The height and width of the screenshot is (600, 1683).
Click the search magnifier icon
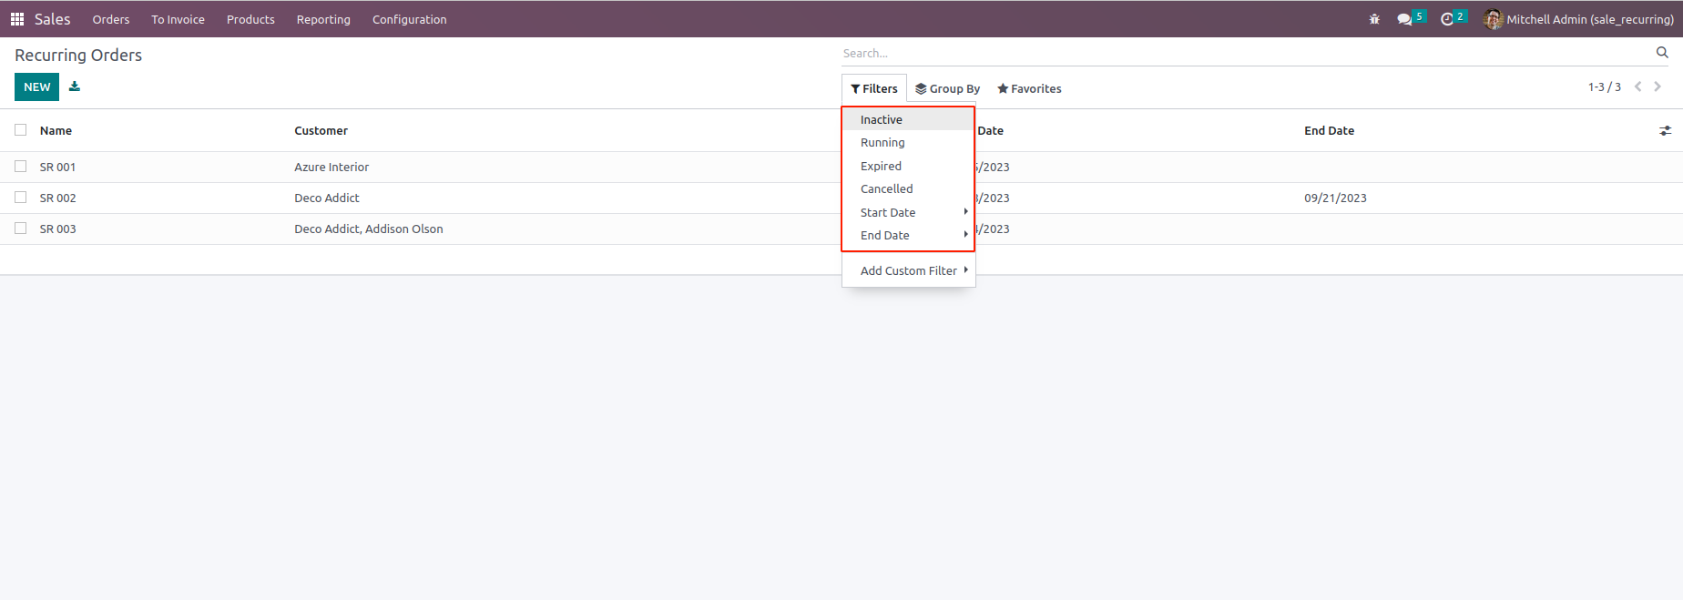coord(1662,53)
